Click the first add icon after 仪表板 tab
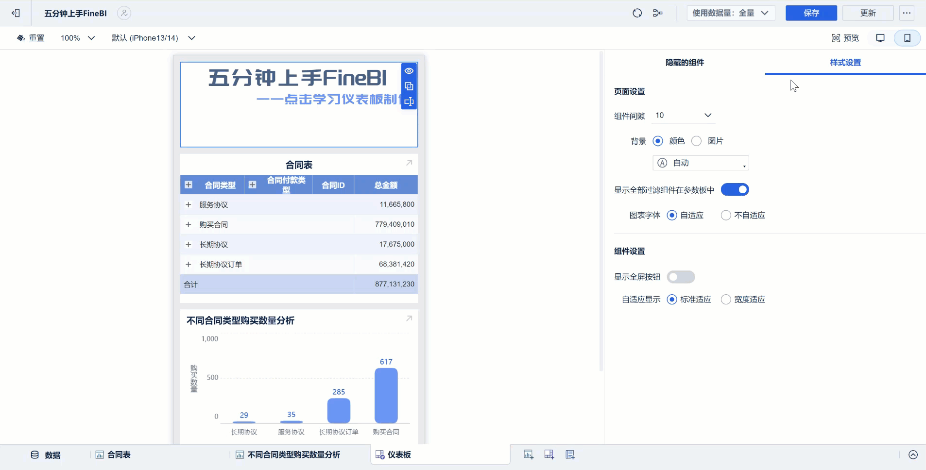This screenshot has width=926, height=470. 529,454
